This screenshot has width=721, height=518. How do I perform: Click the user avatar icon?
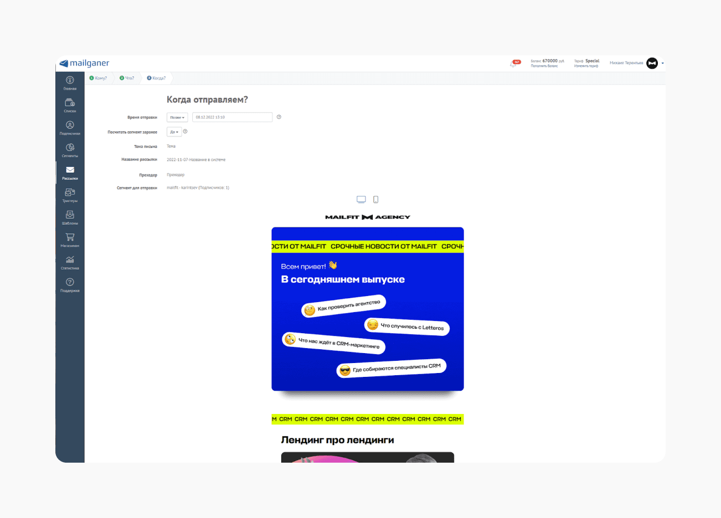(652, 63)
